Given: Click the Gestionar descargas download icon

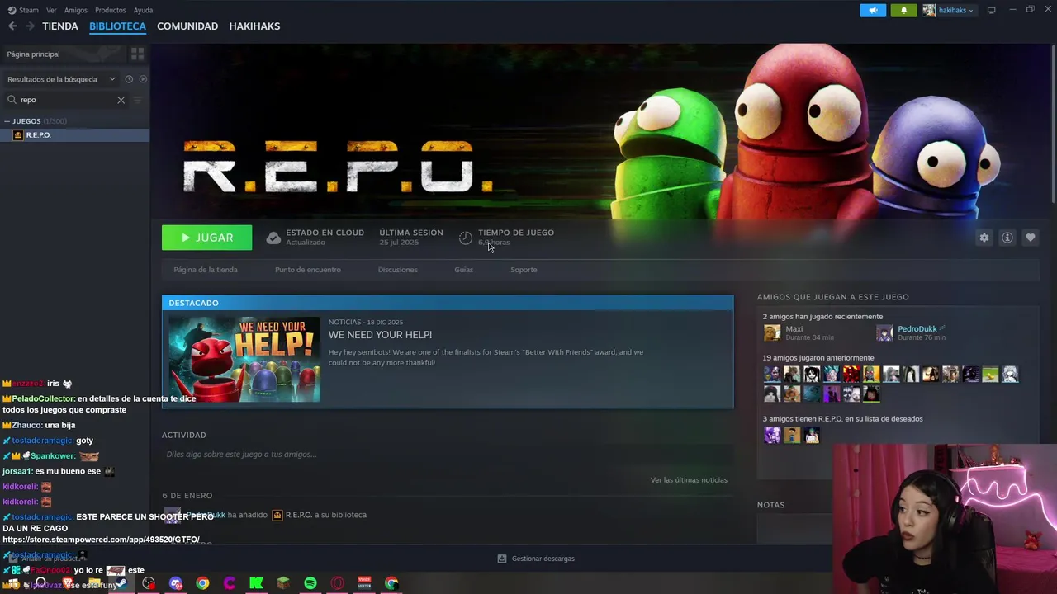Looking at the screenshot, I should pyautogui.click(x=502, y=559).
